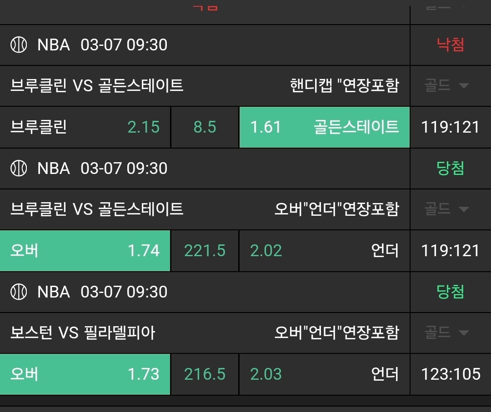Click basketball icon of first NBA match

(x=19, y=45)
